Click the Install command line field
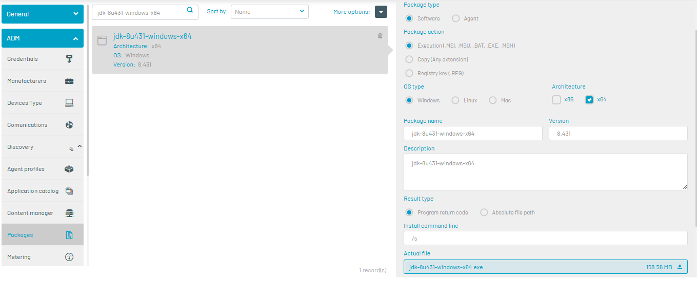 [x=546, y=238]
